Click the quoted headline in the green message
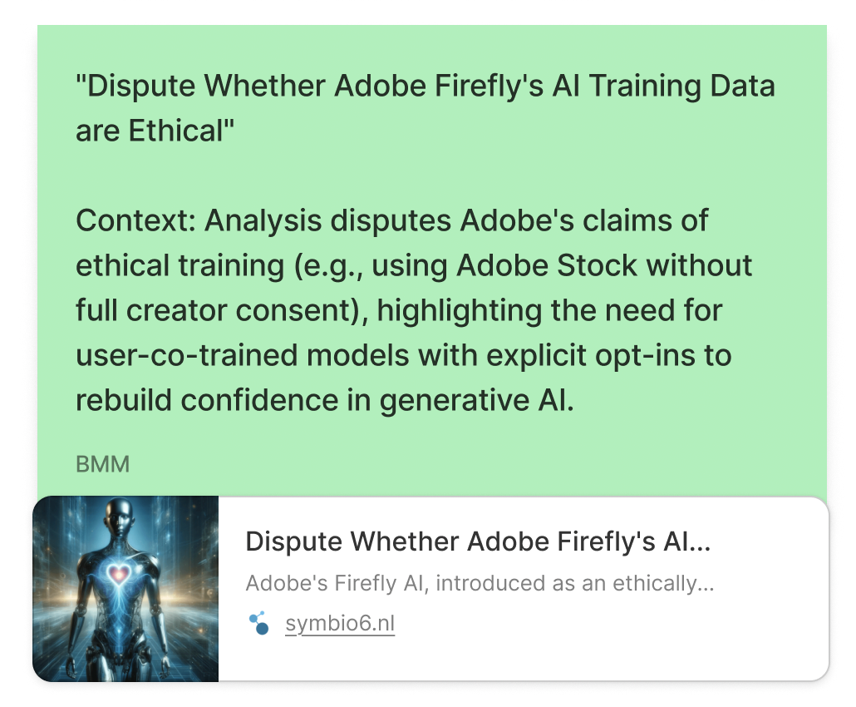 (x=426, y=108)
